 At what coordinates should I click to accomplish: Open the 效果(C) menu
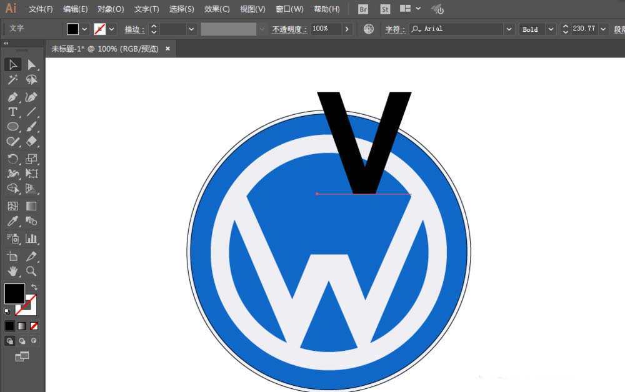(217, 9)
